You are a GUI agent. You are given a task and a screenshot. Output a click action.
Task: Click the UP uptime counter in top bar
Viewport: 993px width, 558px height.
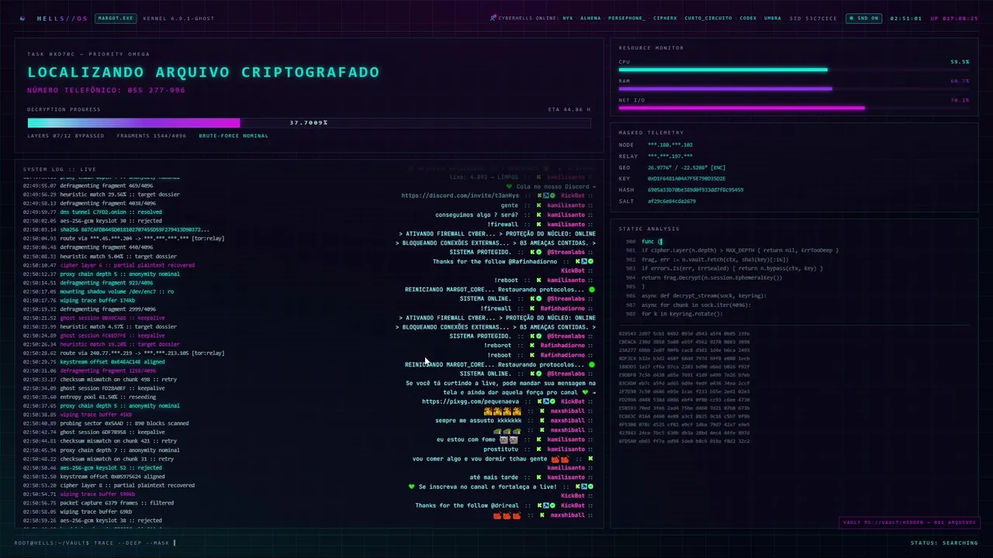coord(954,18)
